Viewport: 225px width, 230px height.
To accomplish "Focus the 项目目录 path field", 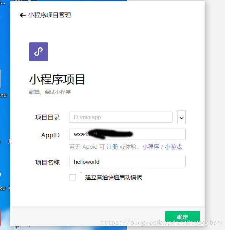I will (x=121, y=117).
